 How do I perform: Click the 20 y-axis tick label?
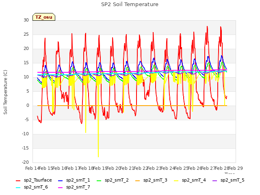click(x=26, y=49)
